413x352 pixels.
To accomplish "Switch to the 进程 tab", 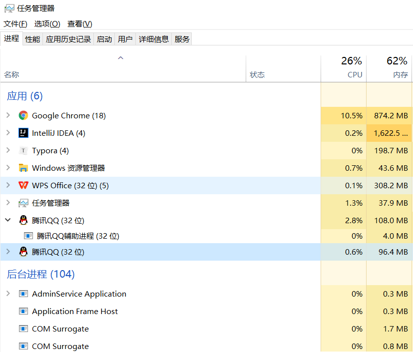I will (x=11, y=38).
